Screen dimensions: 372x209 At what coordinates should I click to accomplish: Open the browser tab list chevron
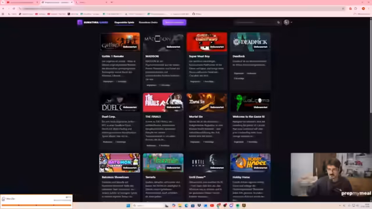coord(112,2)
